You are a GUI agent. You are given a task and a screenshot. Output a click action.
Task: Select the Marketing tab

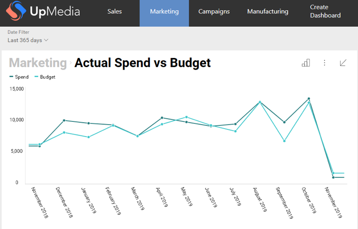click(164, 12)
